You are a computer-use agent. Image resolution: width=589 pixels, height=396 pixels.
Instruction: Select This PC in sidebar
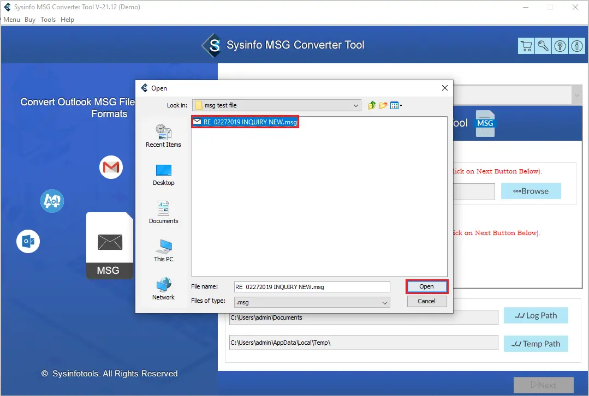pos(163,250)
